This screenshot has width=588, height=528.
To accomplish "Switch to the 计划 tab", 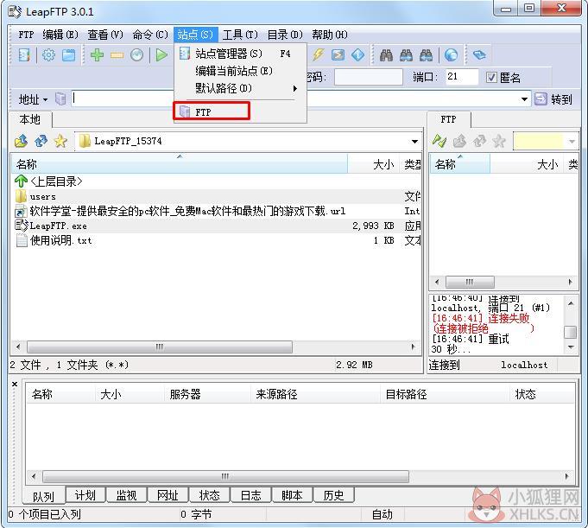I will click(x=85, y=495).
